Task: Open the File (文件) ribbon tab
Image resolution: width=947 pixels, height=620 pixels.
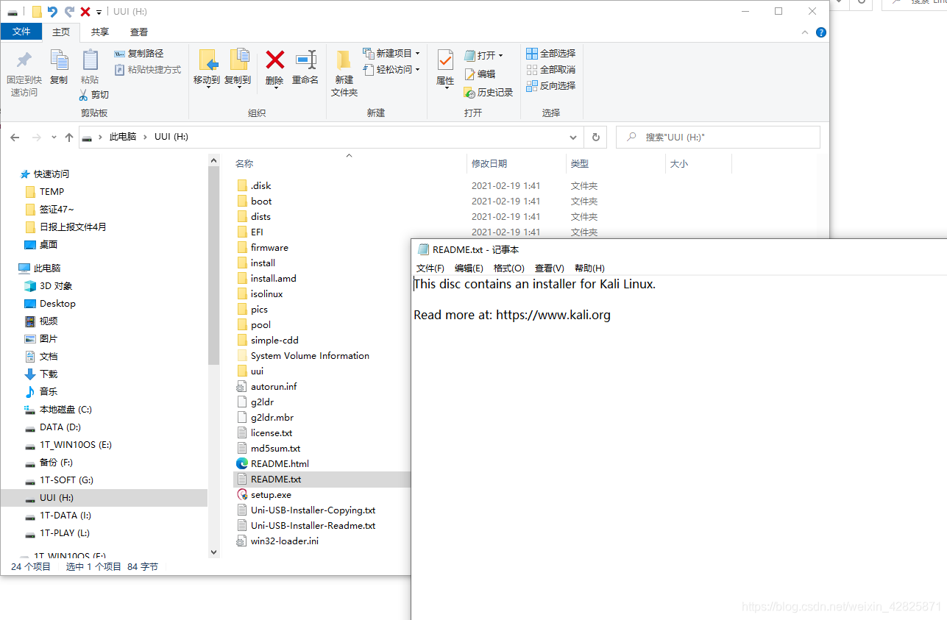Action: (x=21, y=32)
